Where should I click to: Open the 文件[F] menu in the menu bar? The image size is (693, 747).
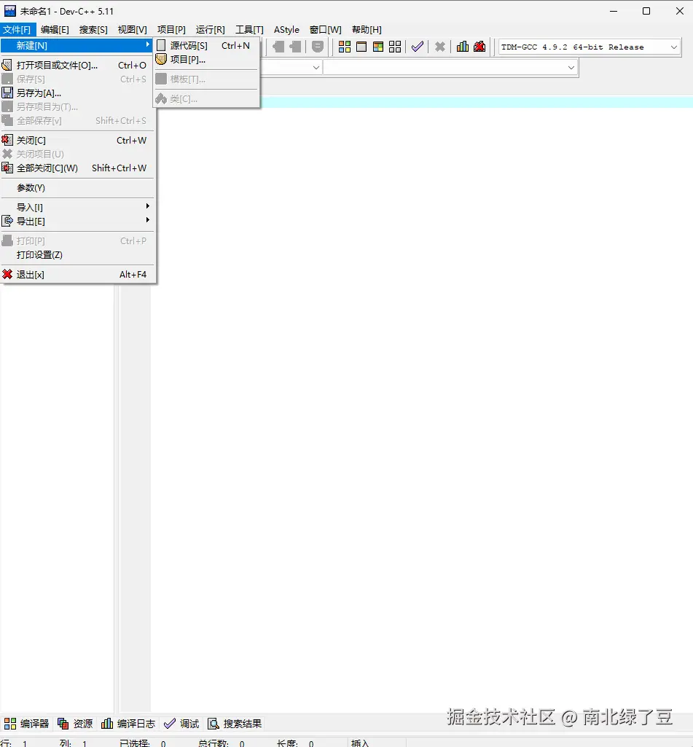point(17,30)
